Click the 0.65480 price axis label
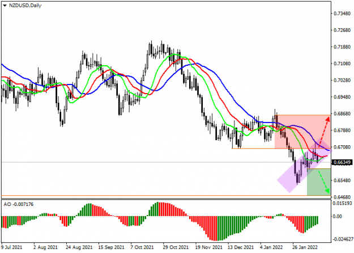354x253 pixels. (x=342, y=180)
